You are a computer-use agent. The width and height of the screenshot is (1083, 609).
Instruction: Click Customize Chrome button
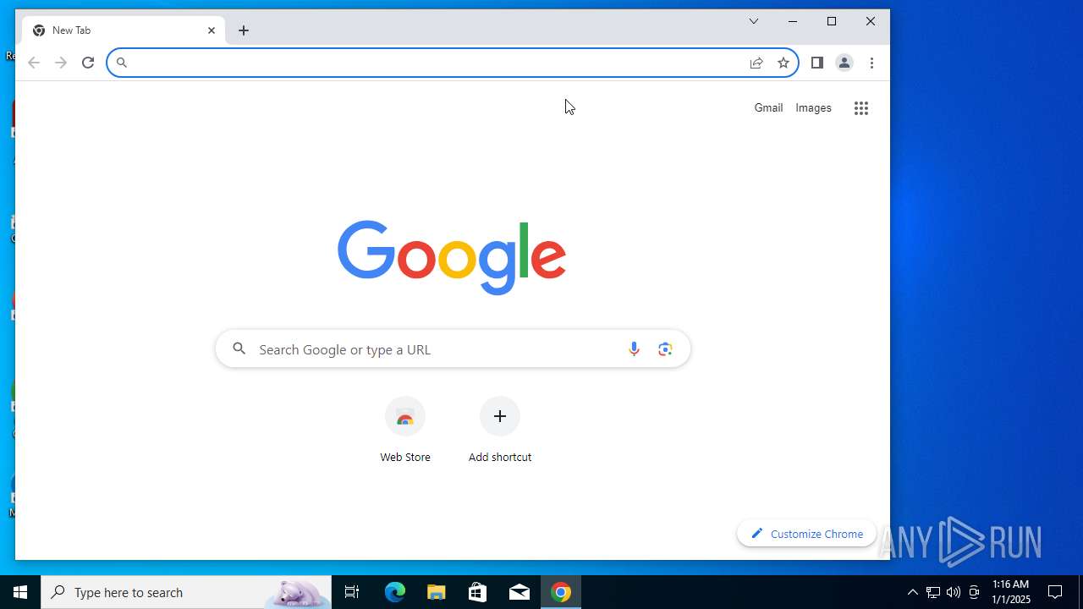(806, 534)
